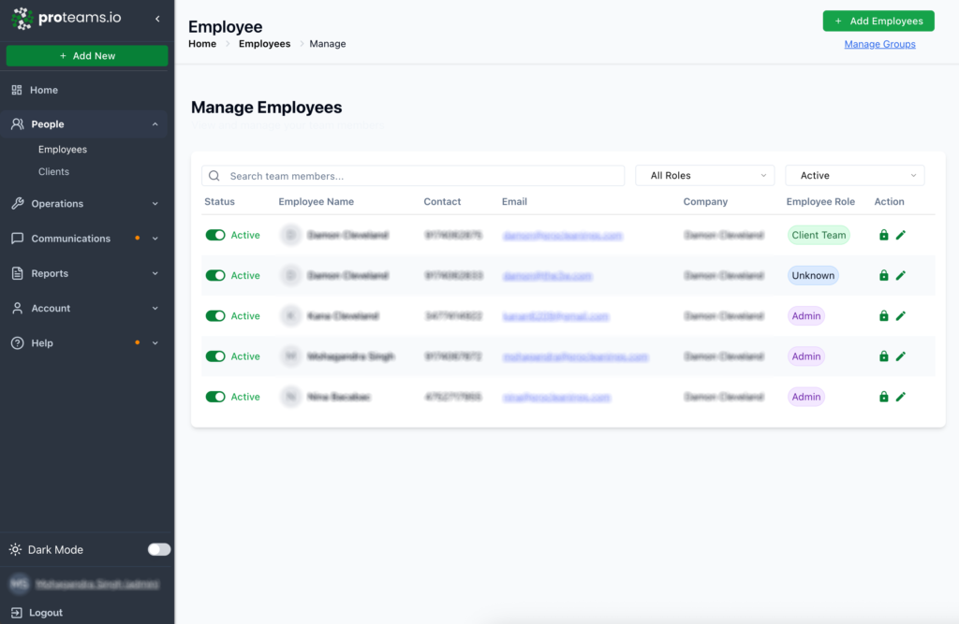Click the Add Employees button
The image size is (959, 624).
[x=878, y=21]
